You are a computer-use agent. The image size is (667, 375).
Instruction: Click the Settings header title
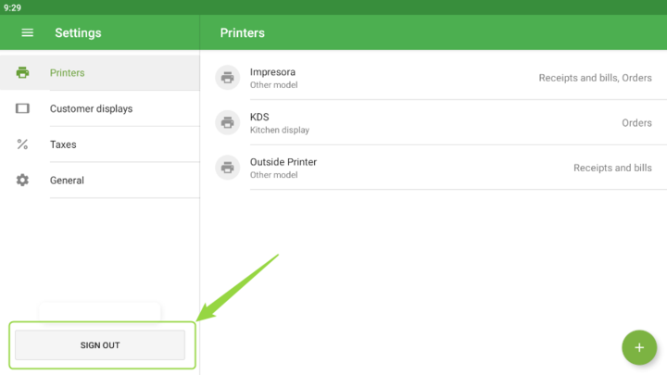[x=78, y=32]
